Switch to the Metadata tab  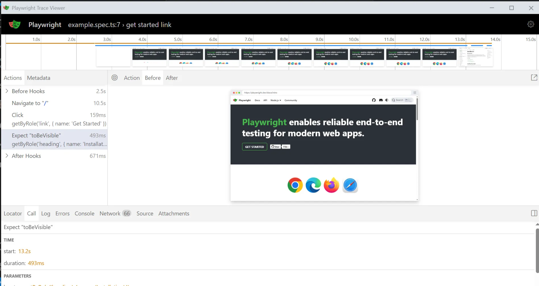pyautogui.click(x=39, y=78)
